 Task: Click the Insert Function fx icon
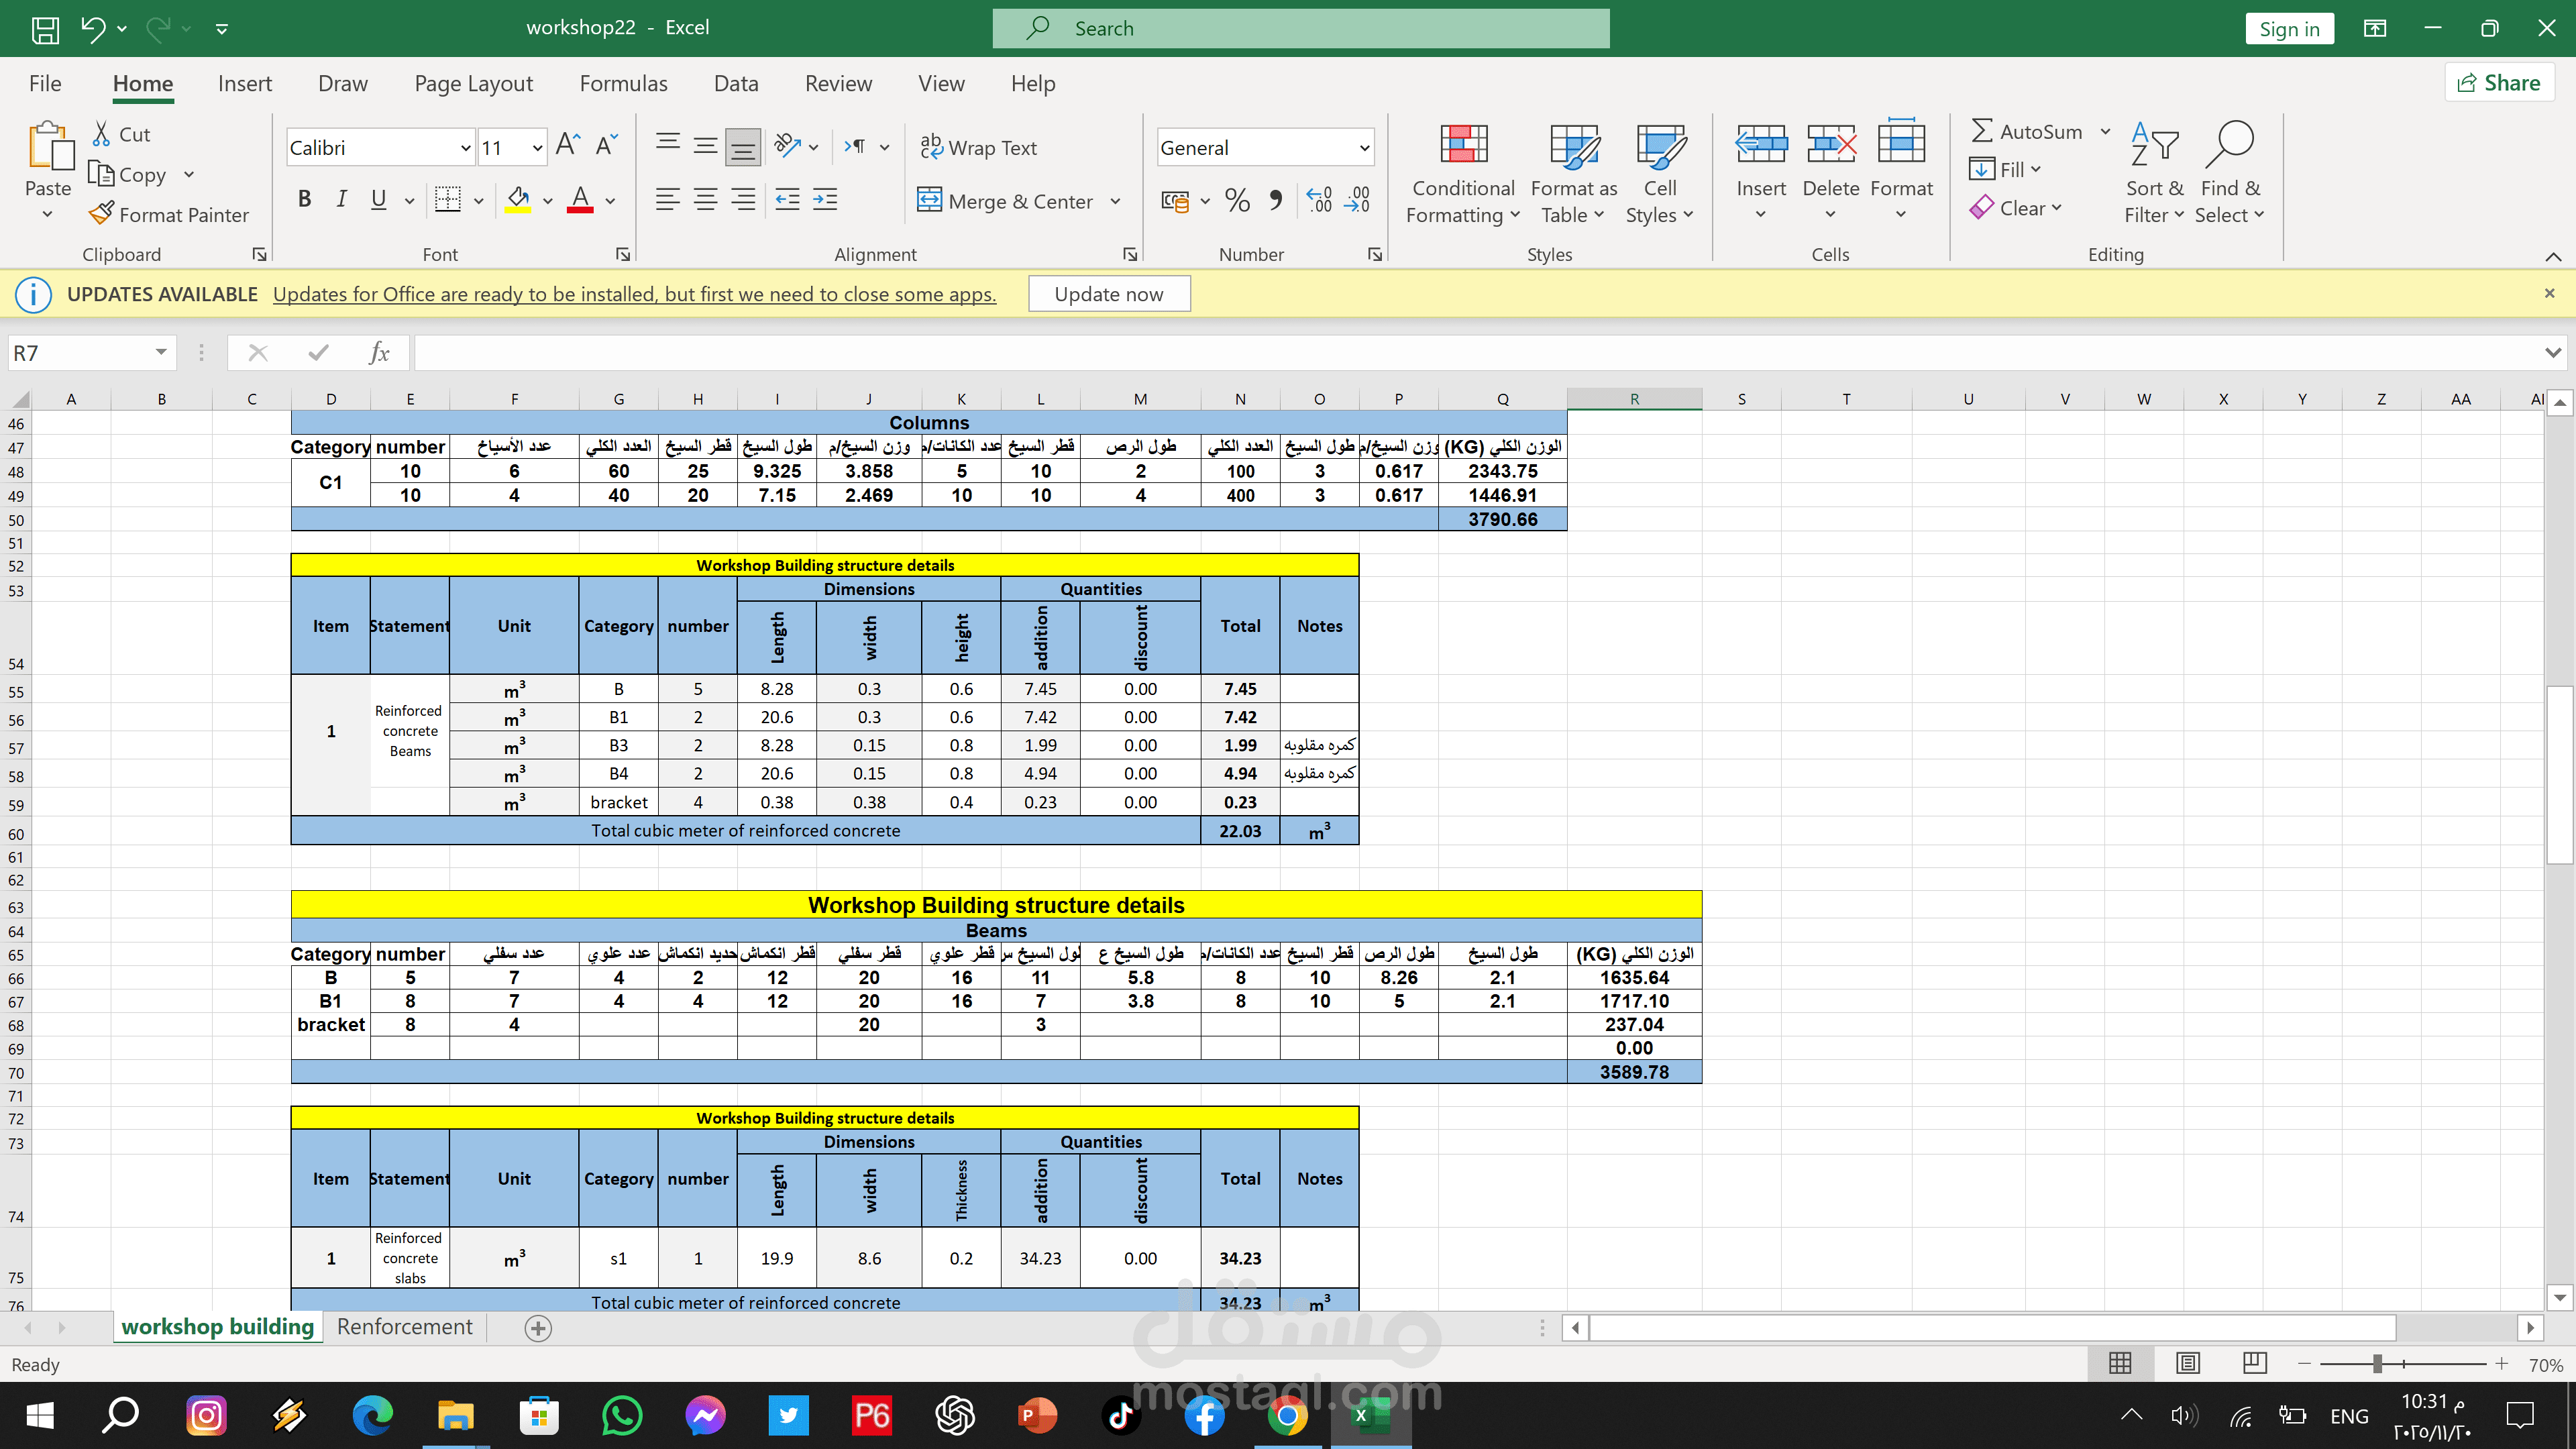(379, 353)
